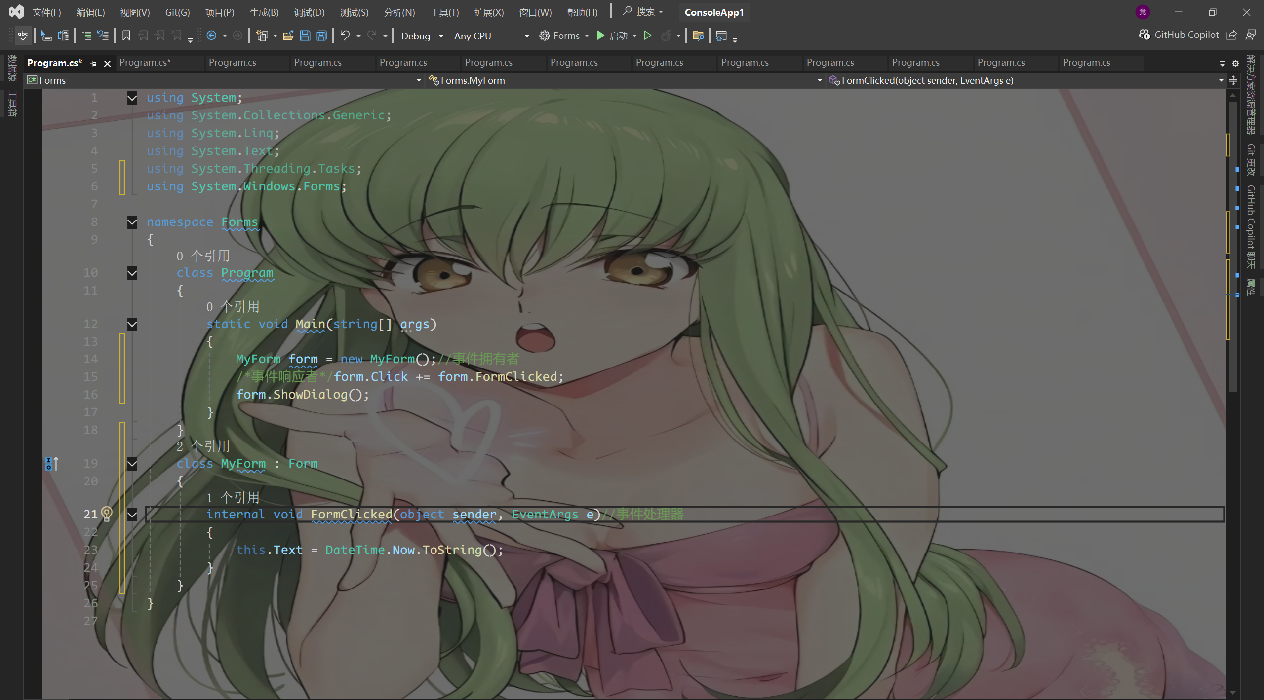This screenshot has width=1264, height=700.
Task: Click the Visual Studio logo icon
Action: (x=16, y=12)
